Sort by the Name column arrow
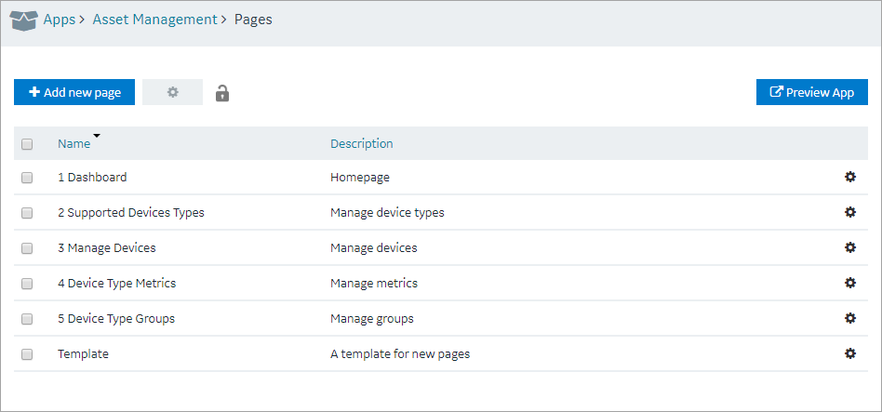The width and height of the screenshot is (882, 412). coord(97,136)
